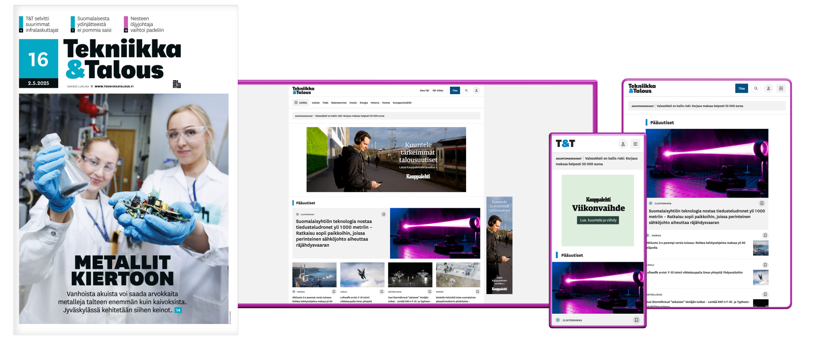Click Tekniikka&Talous logo on desktop site

[x=303, y=90]
